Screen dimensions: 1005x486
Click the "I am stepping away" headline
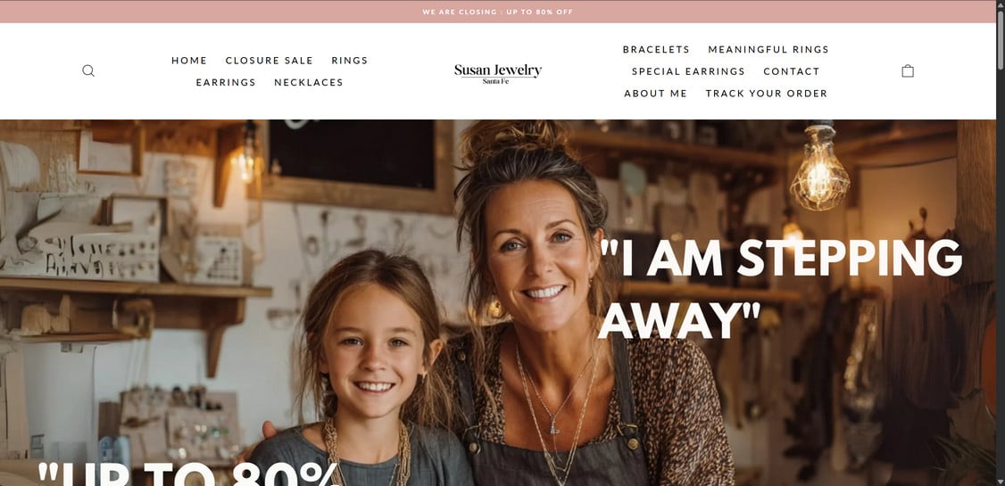[x=780, y=289]
